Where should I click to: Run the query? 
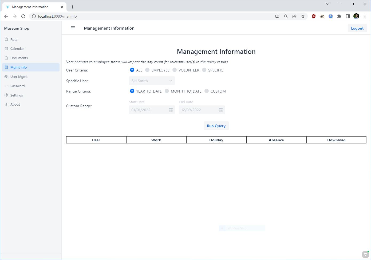[216, 126]
